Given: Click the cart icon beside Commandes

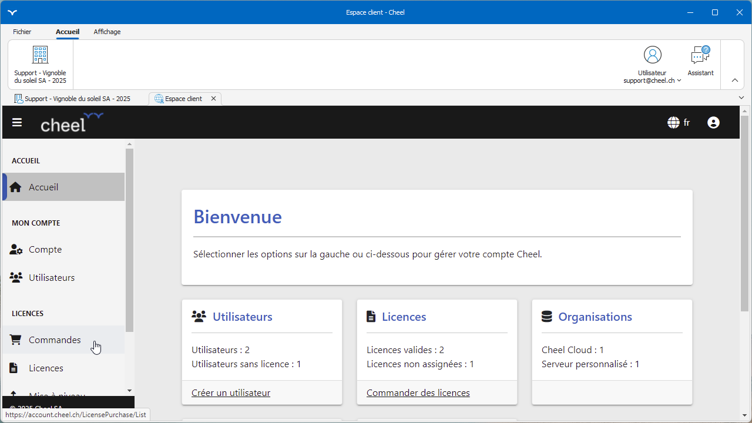Looking at the screenshot, I should coord(16,340).
